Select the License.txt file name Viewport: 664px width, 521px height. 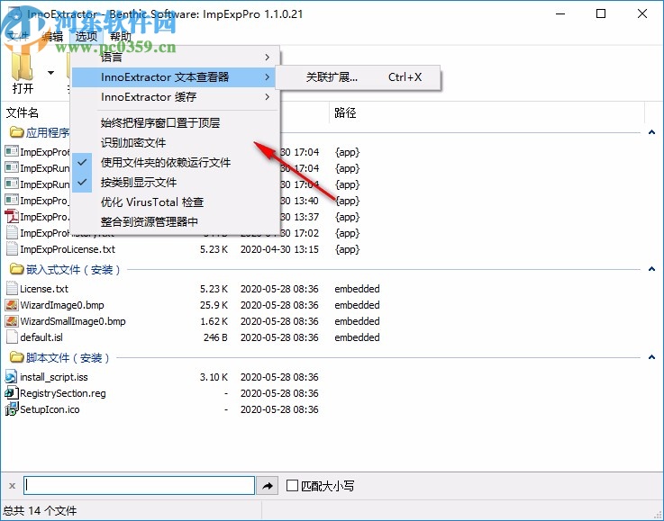point(44,289)
